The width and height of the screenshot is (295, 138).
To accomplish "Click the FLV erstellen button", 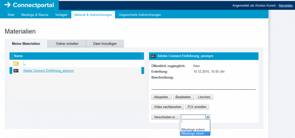I will 197,107.
